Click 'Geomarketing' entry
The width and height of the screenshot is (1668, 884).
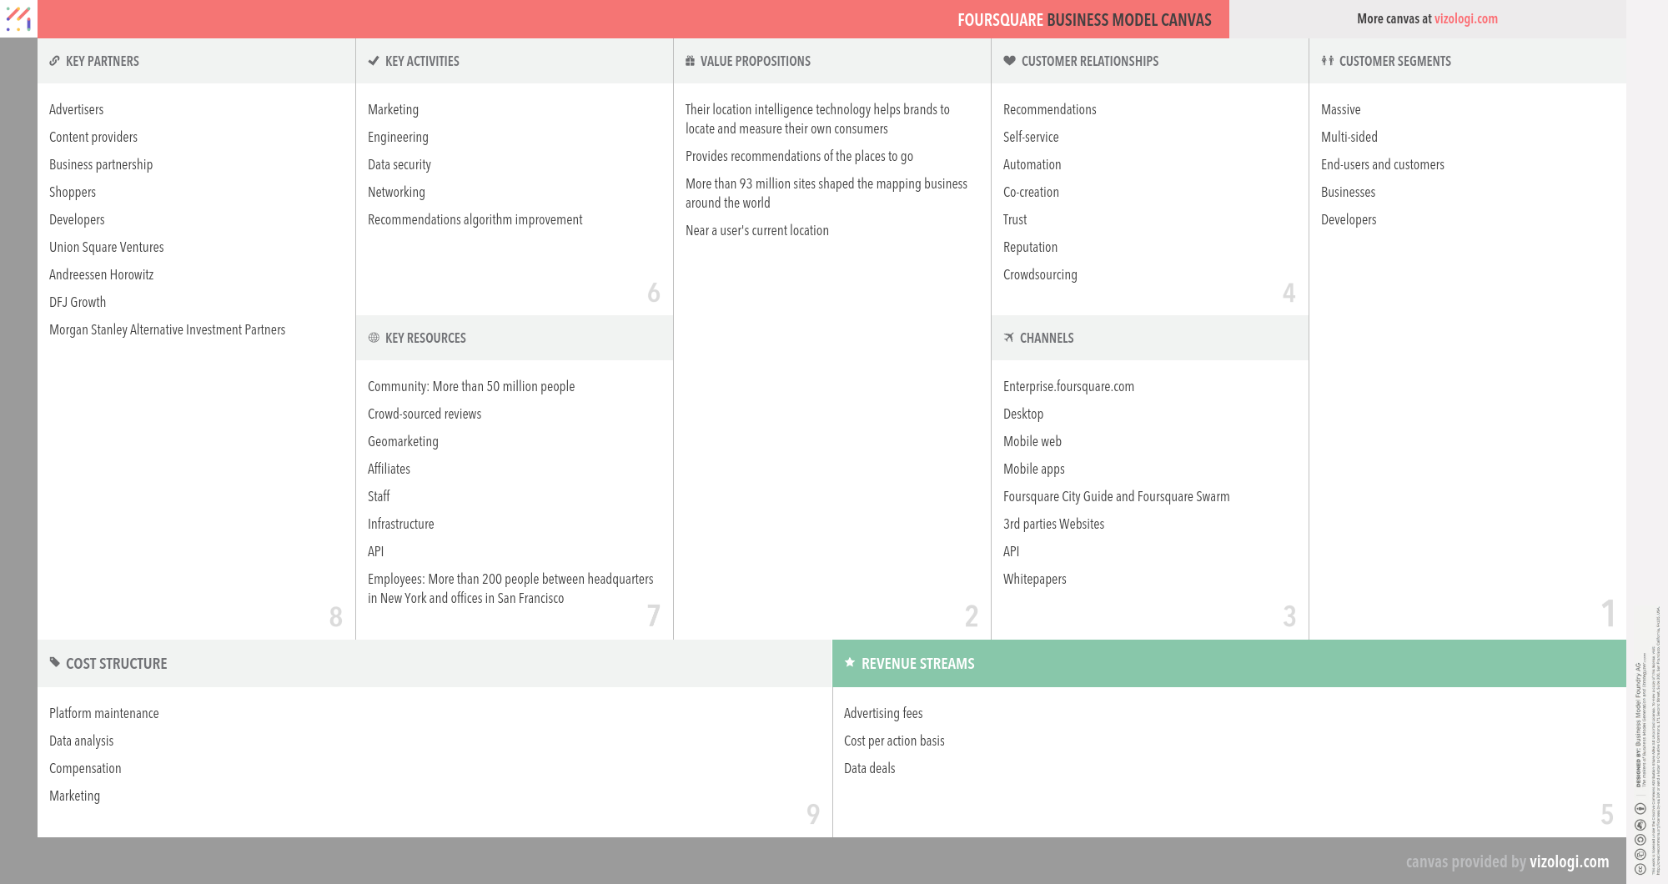point(403,441)
